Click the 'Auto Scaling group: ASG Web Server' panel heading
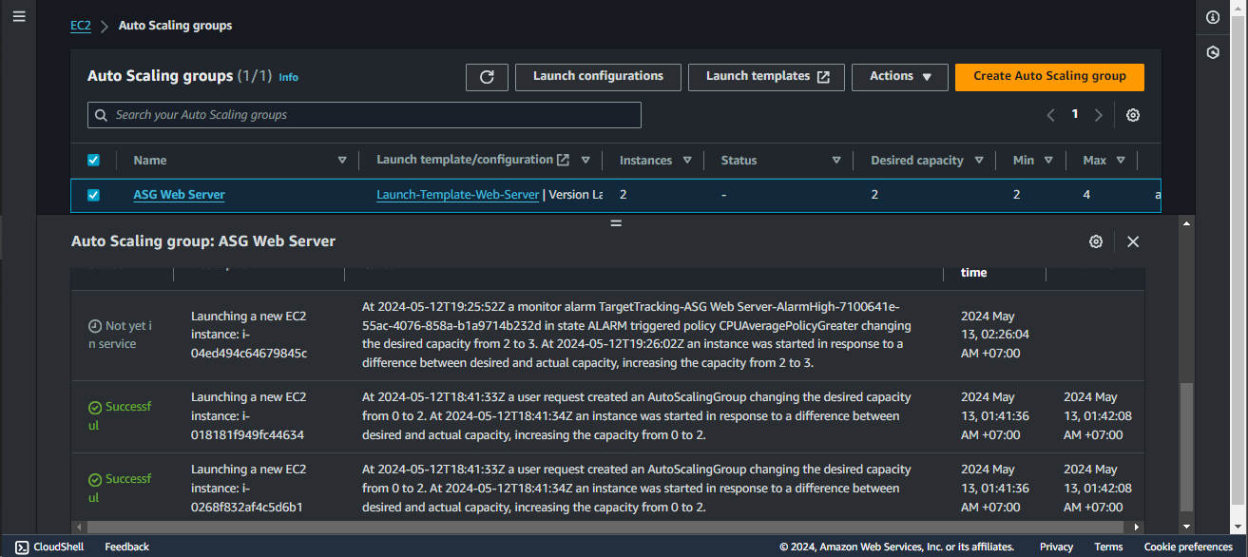Image resolution: width=1248 pixels, height=557 pixels. pos(203,241)
